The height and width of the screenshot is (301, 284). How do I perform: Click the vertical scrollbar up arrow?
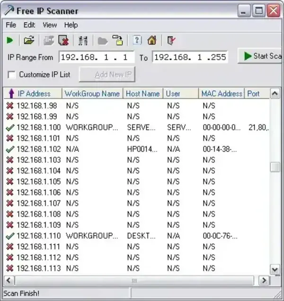click(275, 94)
